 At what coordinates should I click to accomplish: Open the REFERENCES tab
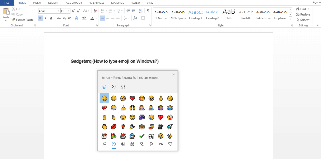[97, 3]
